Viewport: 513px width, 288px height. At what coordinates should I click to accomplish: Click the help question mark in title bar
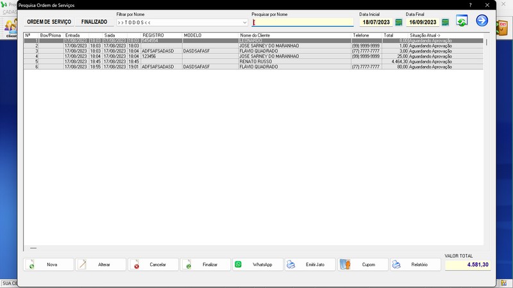point(470,5)
